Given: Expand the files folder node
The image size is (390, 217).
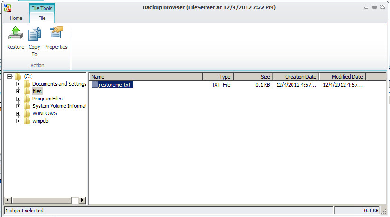Looking at the screenshot, I should (x=18, y=91).
